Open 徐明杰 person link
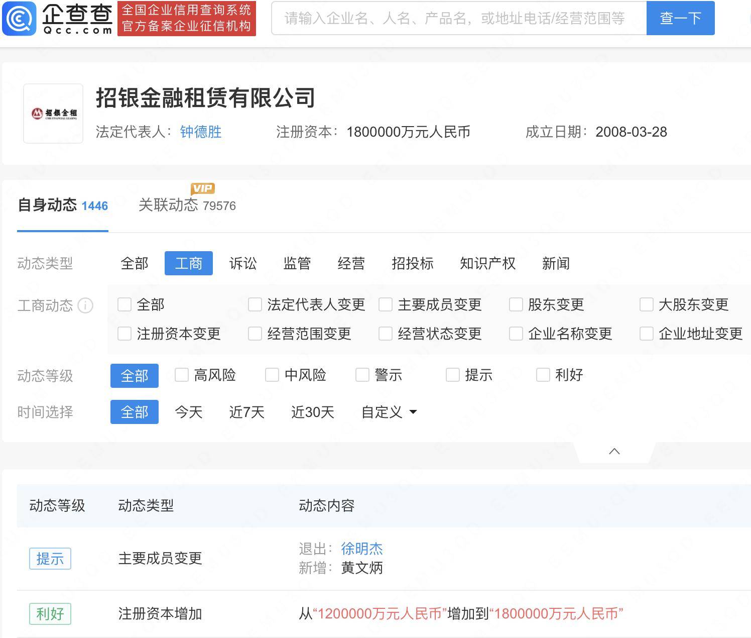751x638 pixels. 362,549
